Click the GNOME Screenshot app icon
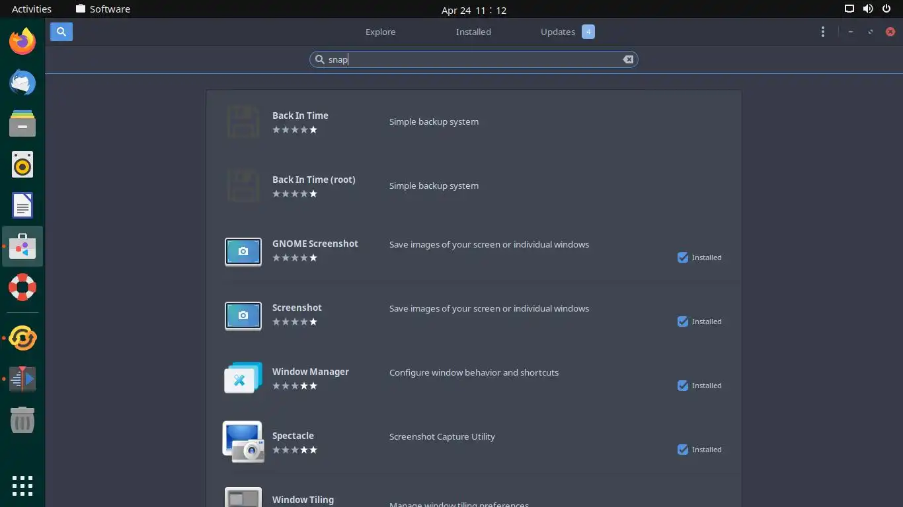 pyautogui.click(x=243, y=252)
